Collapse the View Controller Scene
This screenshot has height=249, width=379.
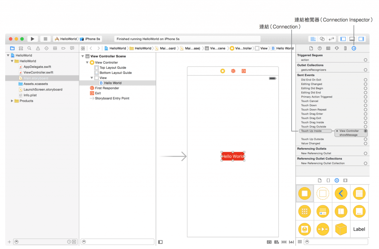point(82,56)
